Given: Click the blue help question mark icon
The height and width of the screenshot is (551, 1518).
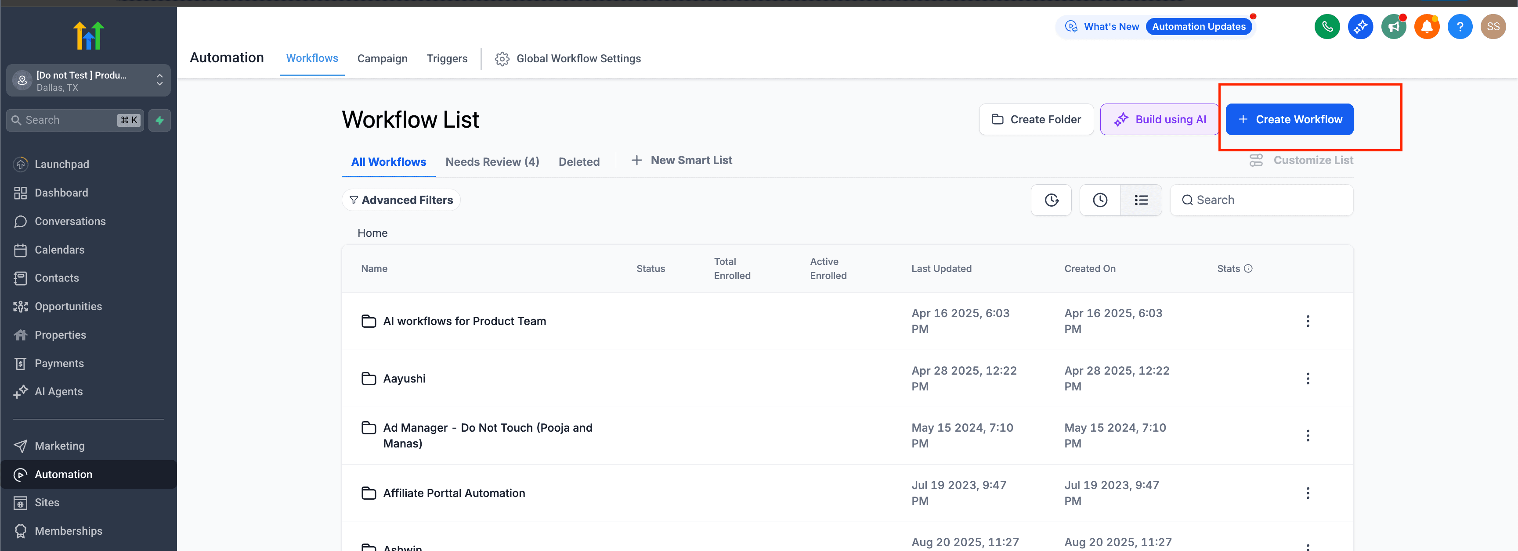Looking at the screenshot, I should coord(1460,26).
